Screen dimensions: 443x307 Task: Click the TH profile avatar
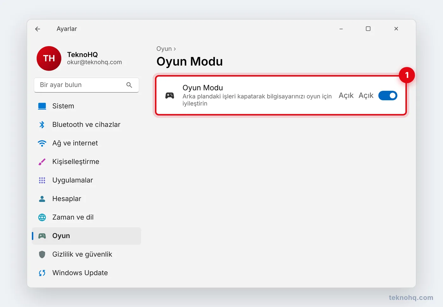tap(49, 59)
